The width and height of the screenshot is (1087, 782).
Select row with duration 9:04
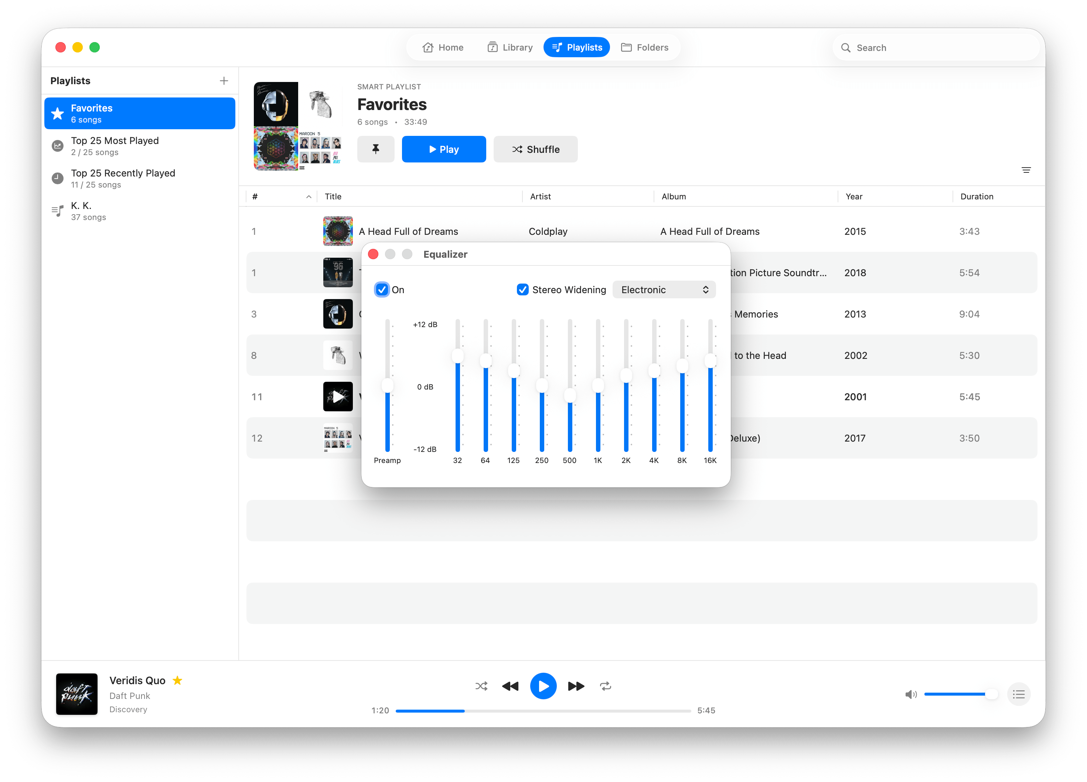click(642, 314)
